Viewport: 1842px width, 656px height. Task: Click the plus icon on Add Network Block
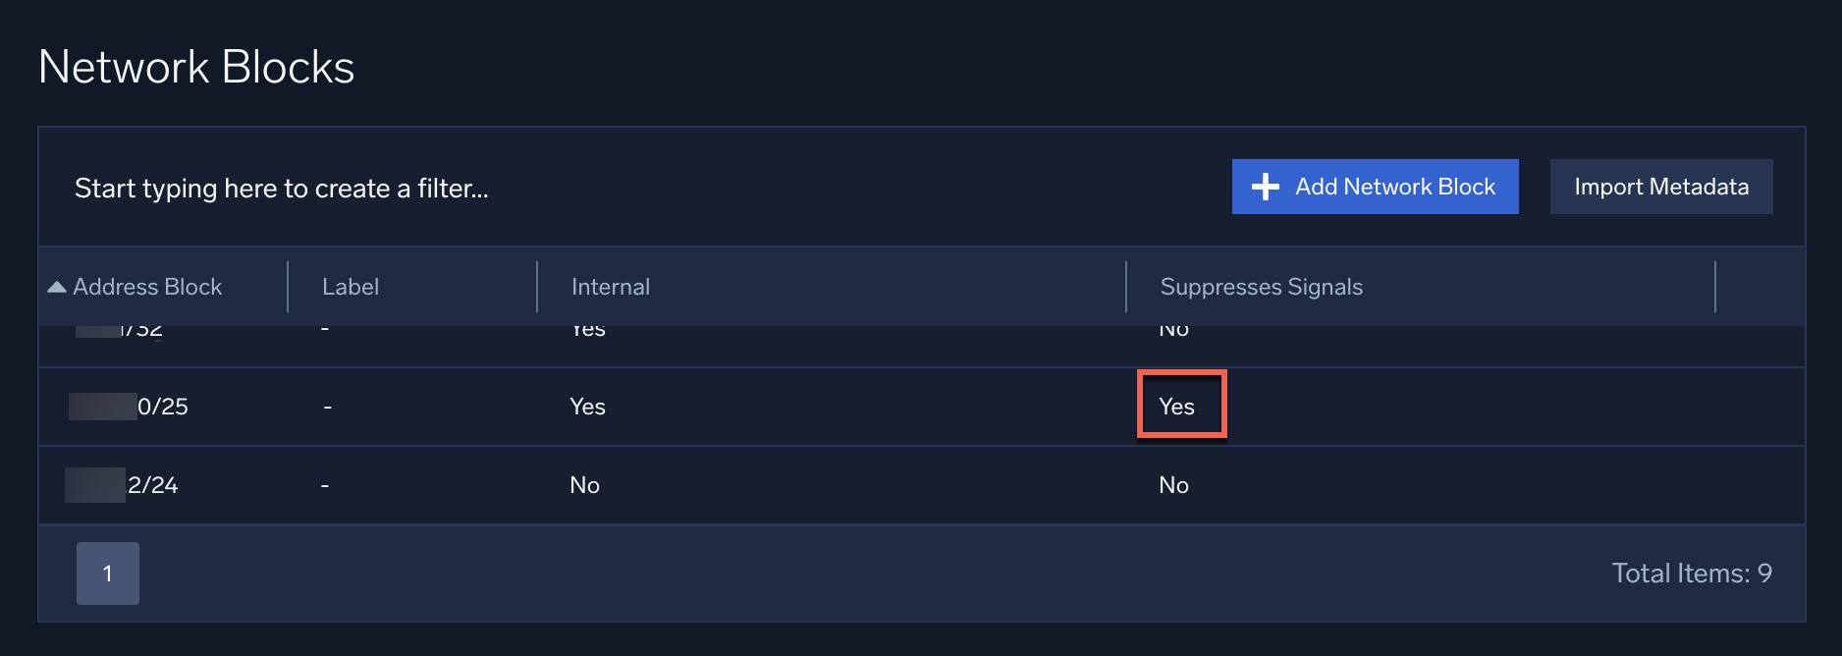(x=1267, y=186)
